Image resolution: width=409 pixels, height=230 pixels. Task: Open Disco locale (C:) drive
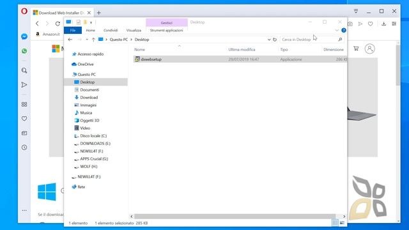point(93,136)
